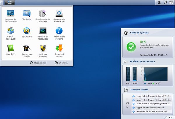This screenshot has width=175, height=119.
Task: Click the search magnifier icon
Action: click(x=165, y=2)
